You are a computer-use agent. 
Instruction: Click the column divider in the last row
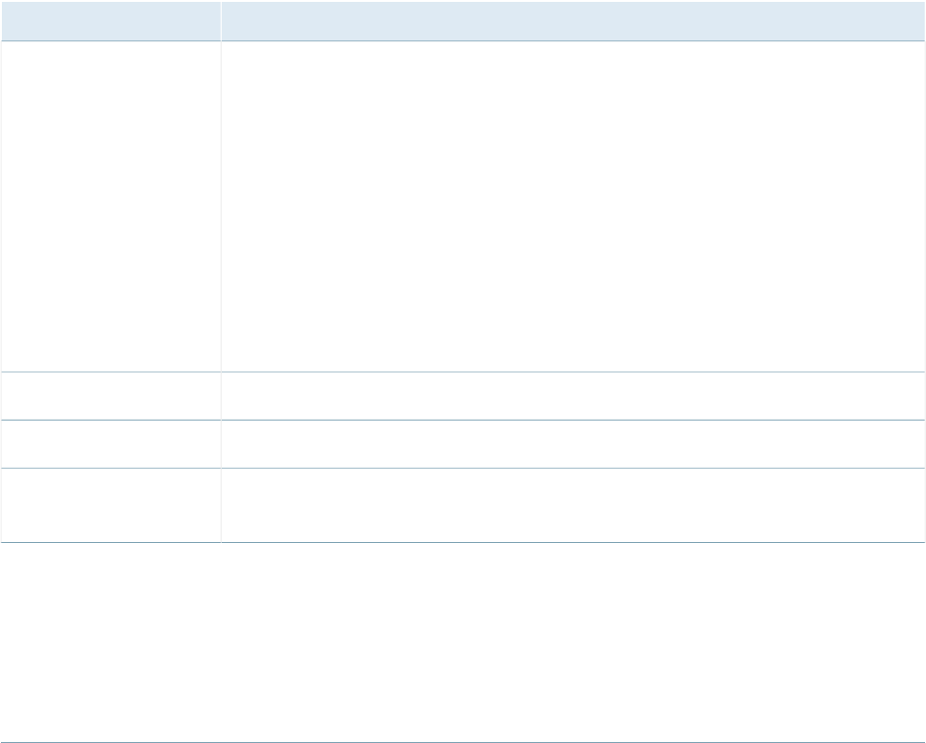coord(221,505)
